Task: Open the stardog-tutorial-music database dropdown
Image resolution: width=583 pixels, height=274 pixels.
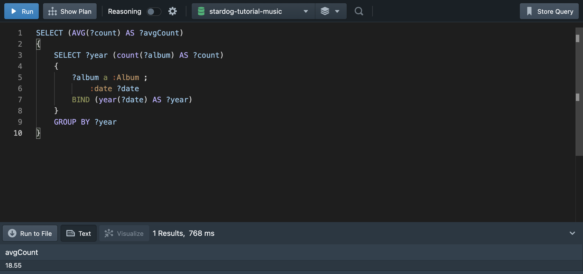Action: (x=253, y=11)
